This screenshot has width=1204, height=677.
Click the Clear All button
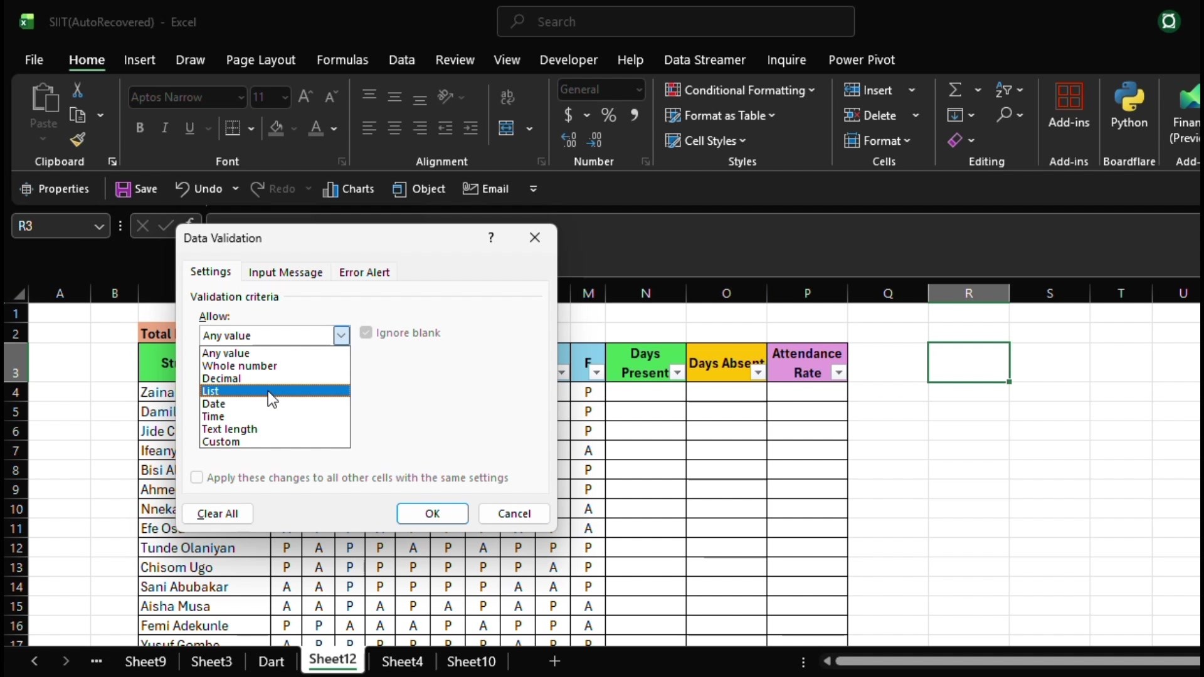tap(218, 513)
